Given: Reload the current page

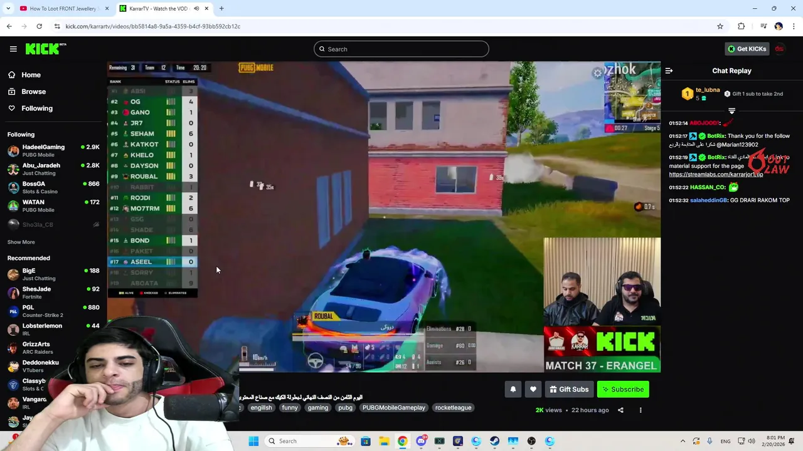Looking at the screenshot, I should pyautogui.click(x=39, y=26).
